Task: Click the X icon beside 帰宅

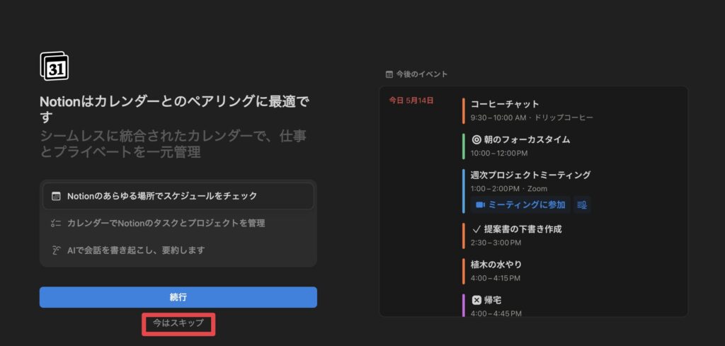Action: tap(476, 300)
